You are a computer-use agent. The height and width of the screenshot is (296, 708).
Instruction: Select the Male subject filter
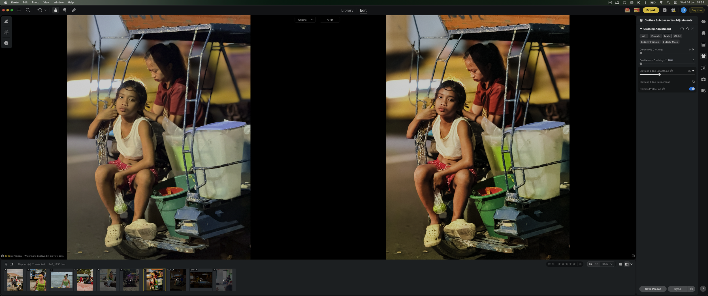[x=667, y=36]
